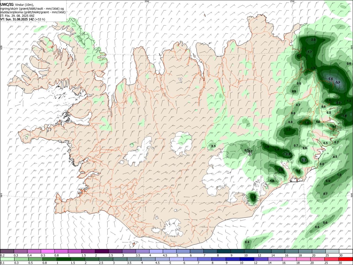Click the pale lavender snow swatch starting at 4
Screen dimensions: 353x265
coord(156,251)
